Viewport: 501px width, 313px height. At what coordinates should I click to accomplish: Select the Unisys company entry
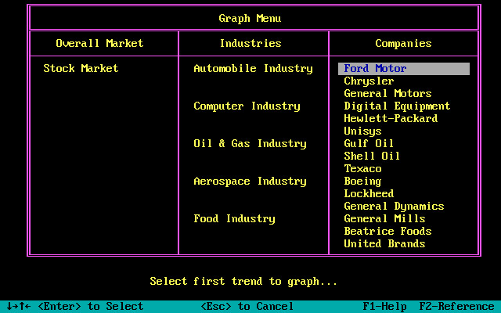[x=362, y=131]
